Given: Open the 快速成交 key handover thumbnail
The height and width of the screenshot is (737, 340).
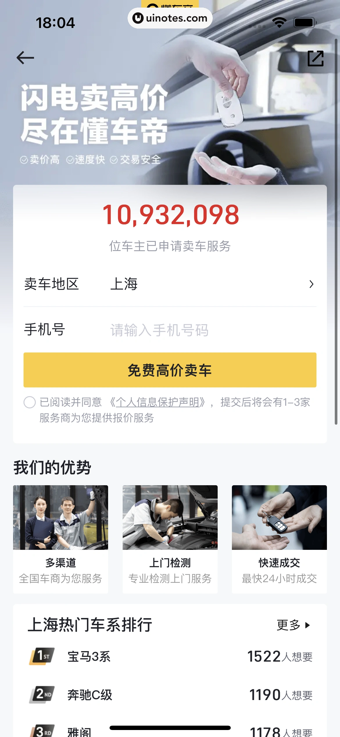Looking at the screenshot, I should (279, 517).
